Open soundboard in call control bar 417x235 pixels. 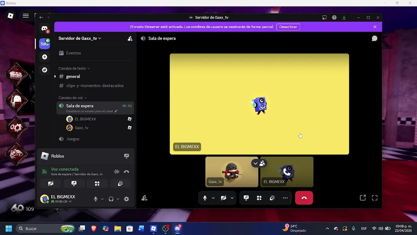click(x=272, y=198)
